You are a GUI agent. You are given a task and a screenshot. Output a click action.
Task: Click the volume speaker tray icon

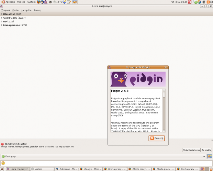pyautogui.click(x=211, y=2)
